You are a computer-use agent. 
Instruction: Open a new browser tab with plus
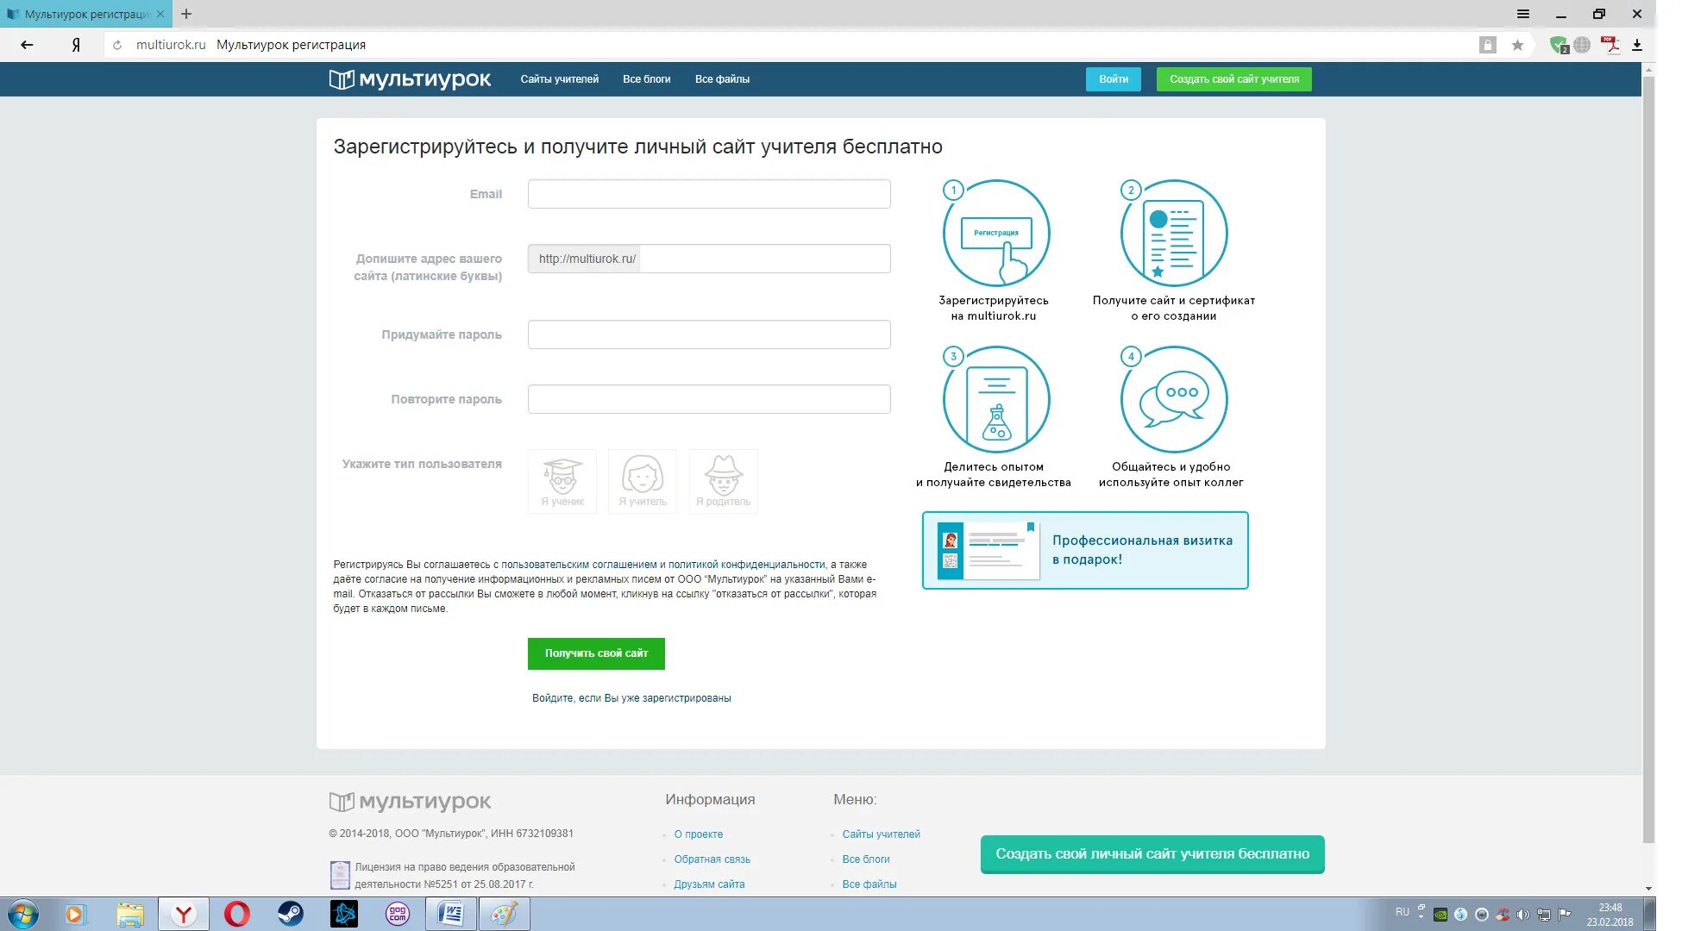(186, 14)
